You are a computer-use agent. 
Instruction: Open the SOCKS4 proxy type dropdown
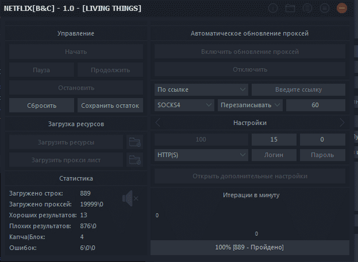[x=184, y=105]
